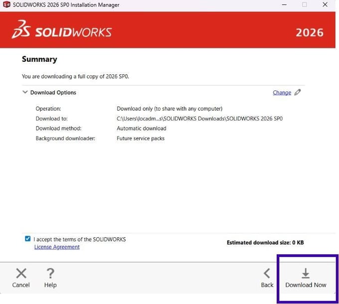Click the 'Background downloader:' label
This screenshot has width=339, height=304.
coord(65,138)
